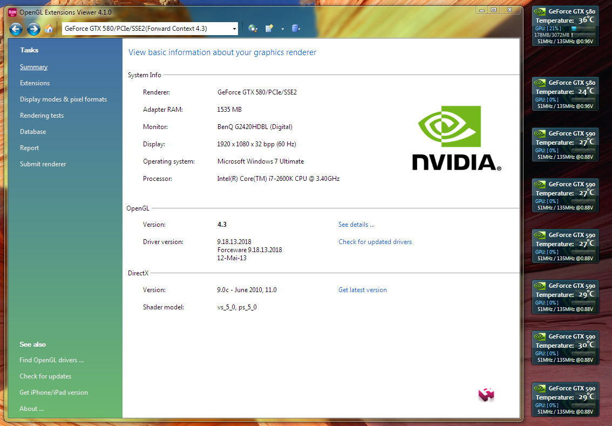
Task: Click the OpenGL Extensions Viewer title icon
Action: point(12,12)
